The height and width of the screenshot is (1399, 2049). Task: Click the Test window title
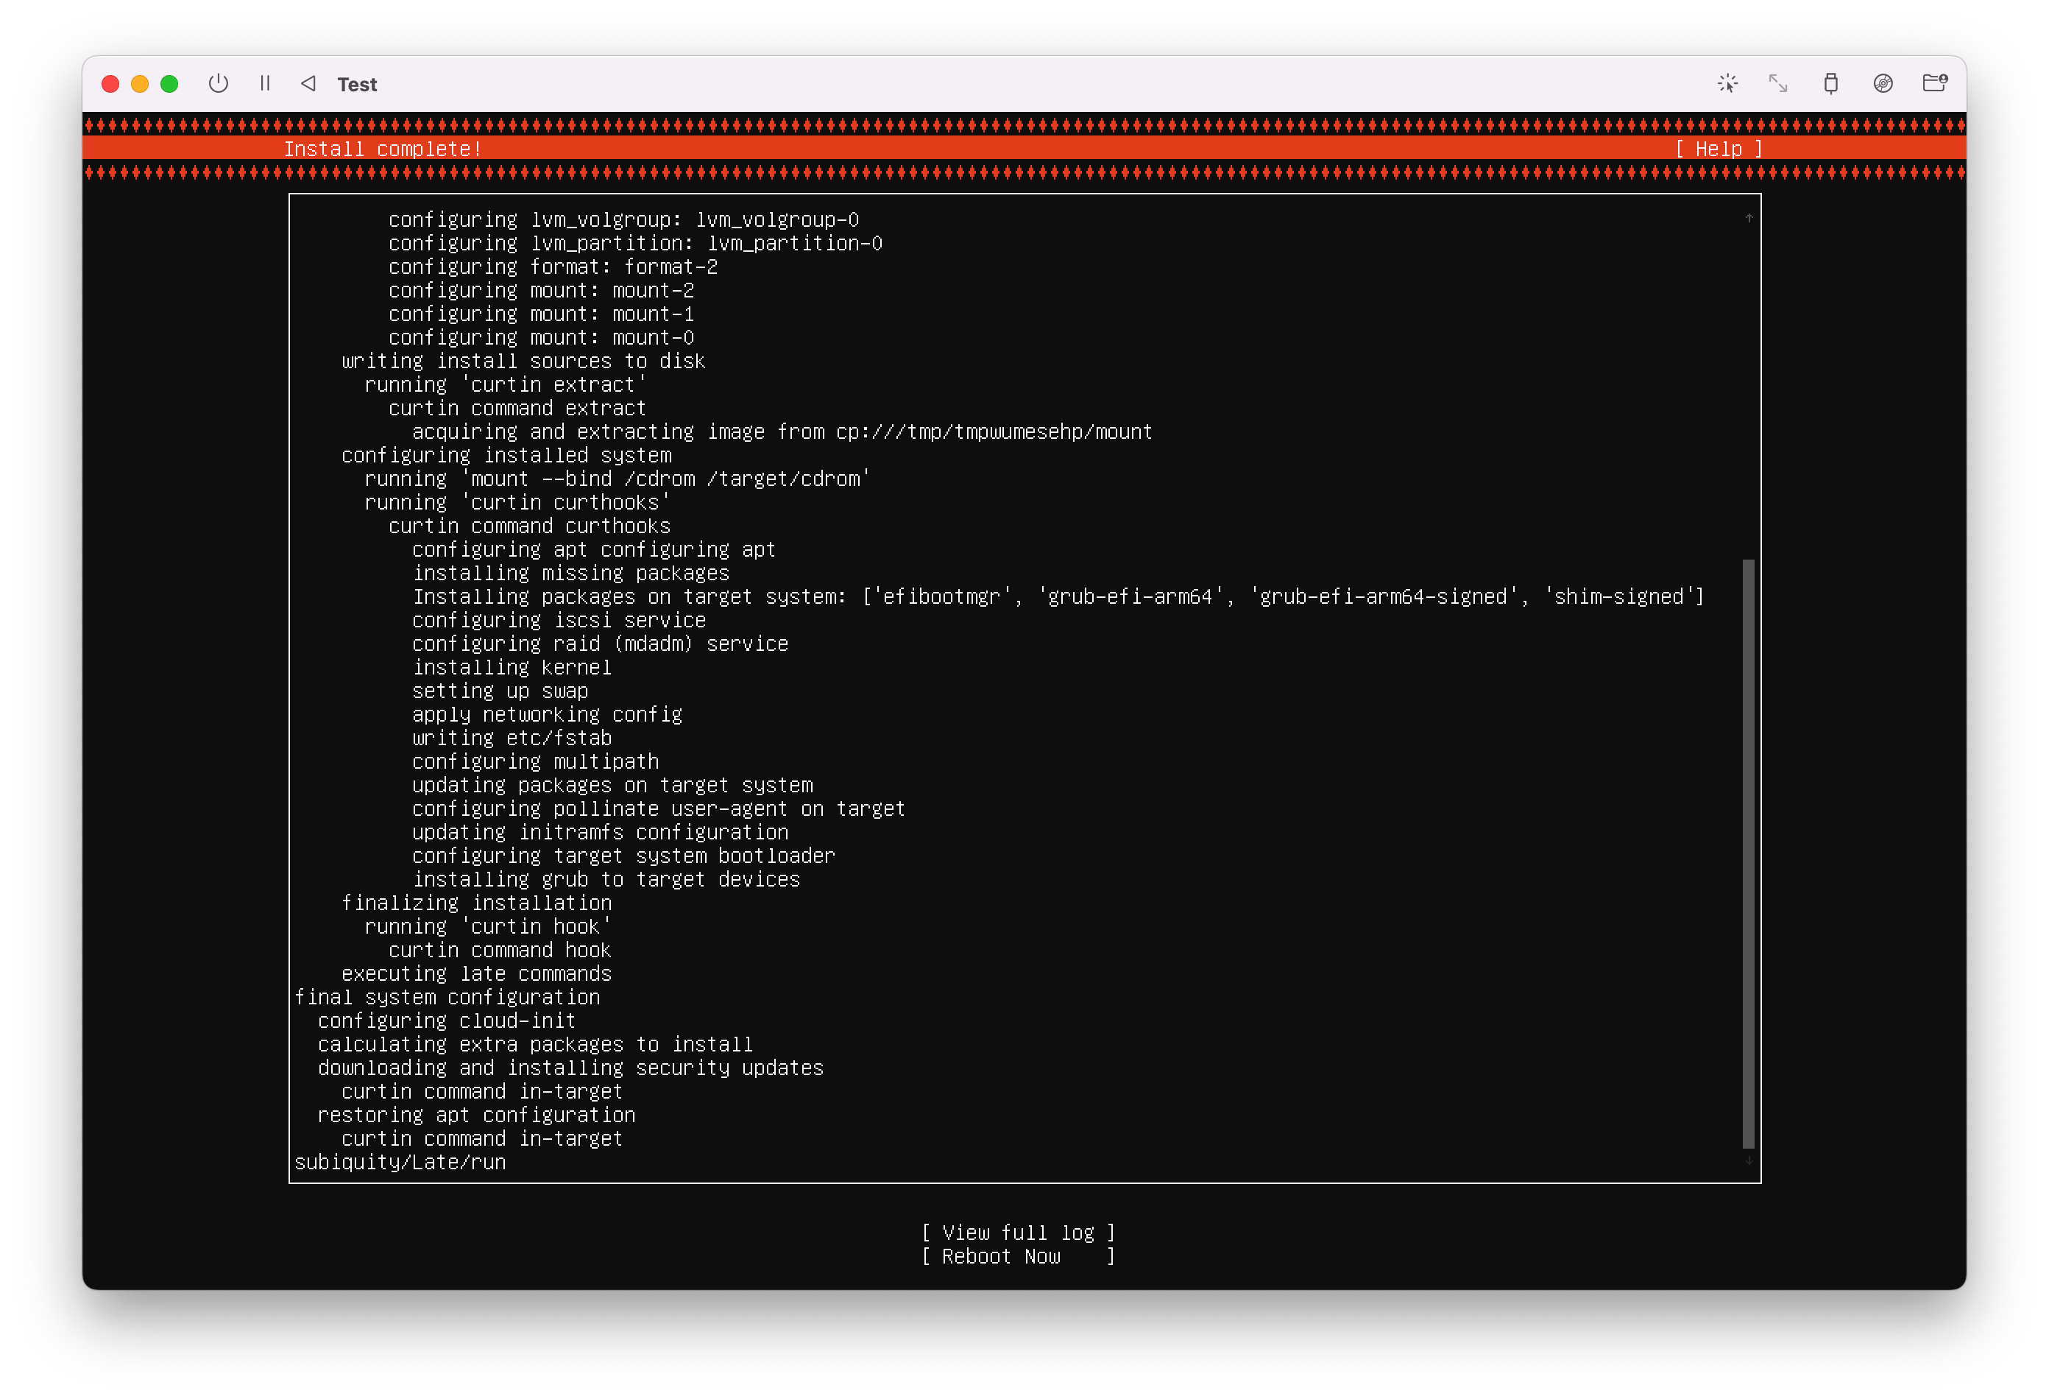coord(357,85)
